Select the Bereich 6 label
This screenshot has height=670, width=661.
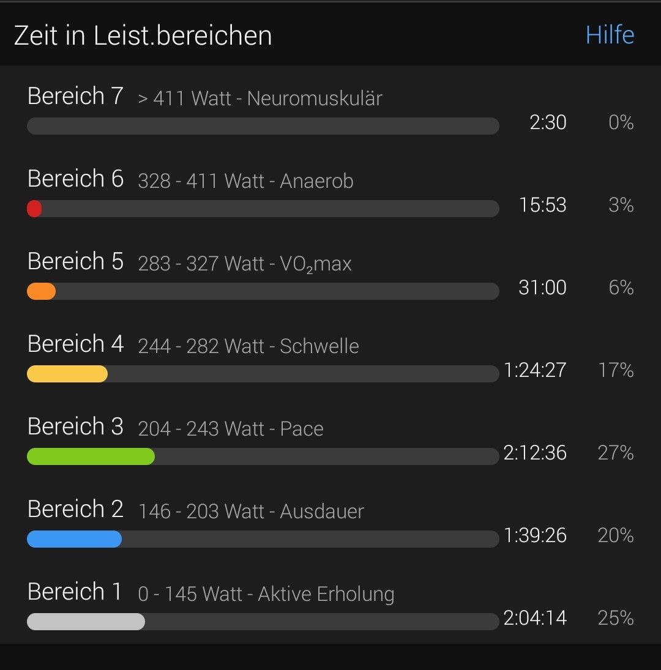75,179
